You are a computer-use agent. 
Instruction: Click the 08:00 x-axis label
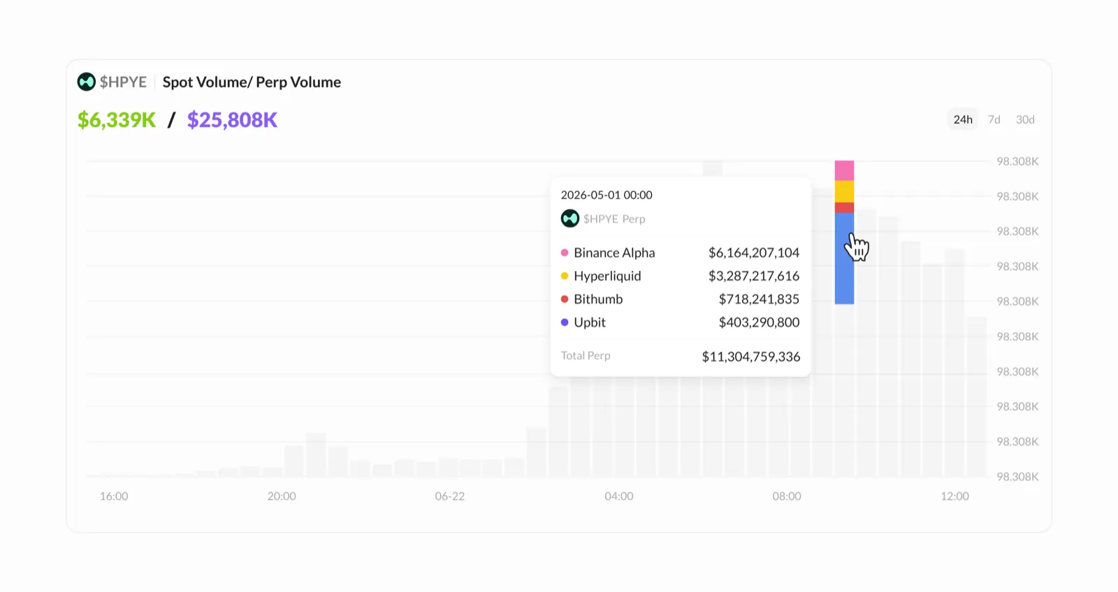coord(787,496)
